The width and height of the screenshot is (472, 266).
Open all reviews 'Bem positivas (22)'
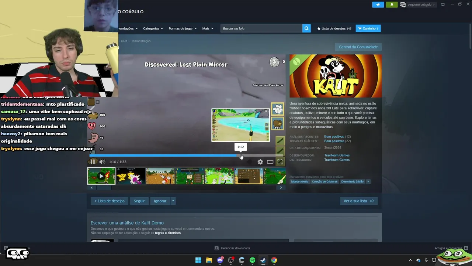pyautogui.click(x=337, y=141)
